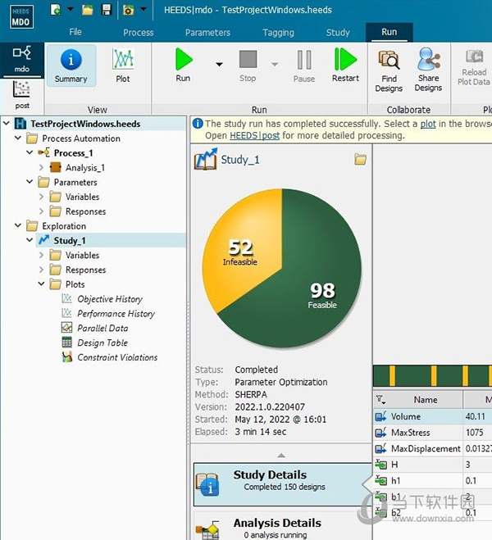Screen dimensions: 492x540
Task: Switch to the mdo mode
Action: 21,59
